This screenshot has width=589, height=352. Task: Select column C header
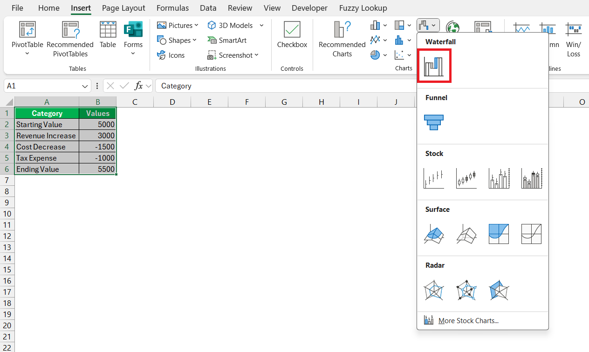coord(135,102)
